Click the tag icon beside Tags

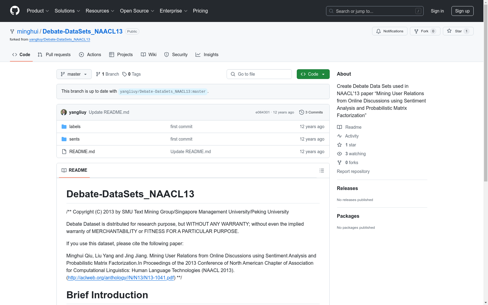coord(124,74)
